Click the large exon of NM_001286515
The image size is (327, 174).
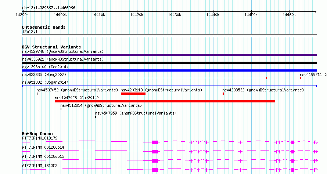coord(155,161)
